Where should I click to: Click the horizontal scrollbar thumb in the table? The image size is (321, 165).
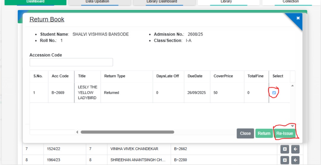click(x=127, y=132)
